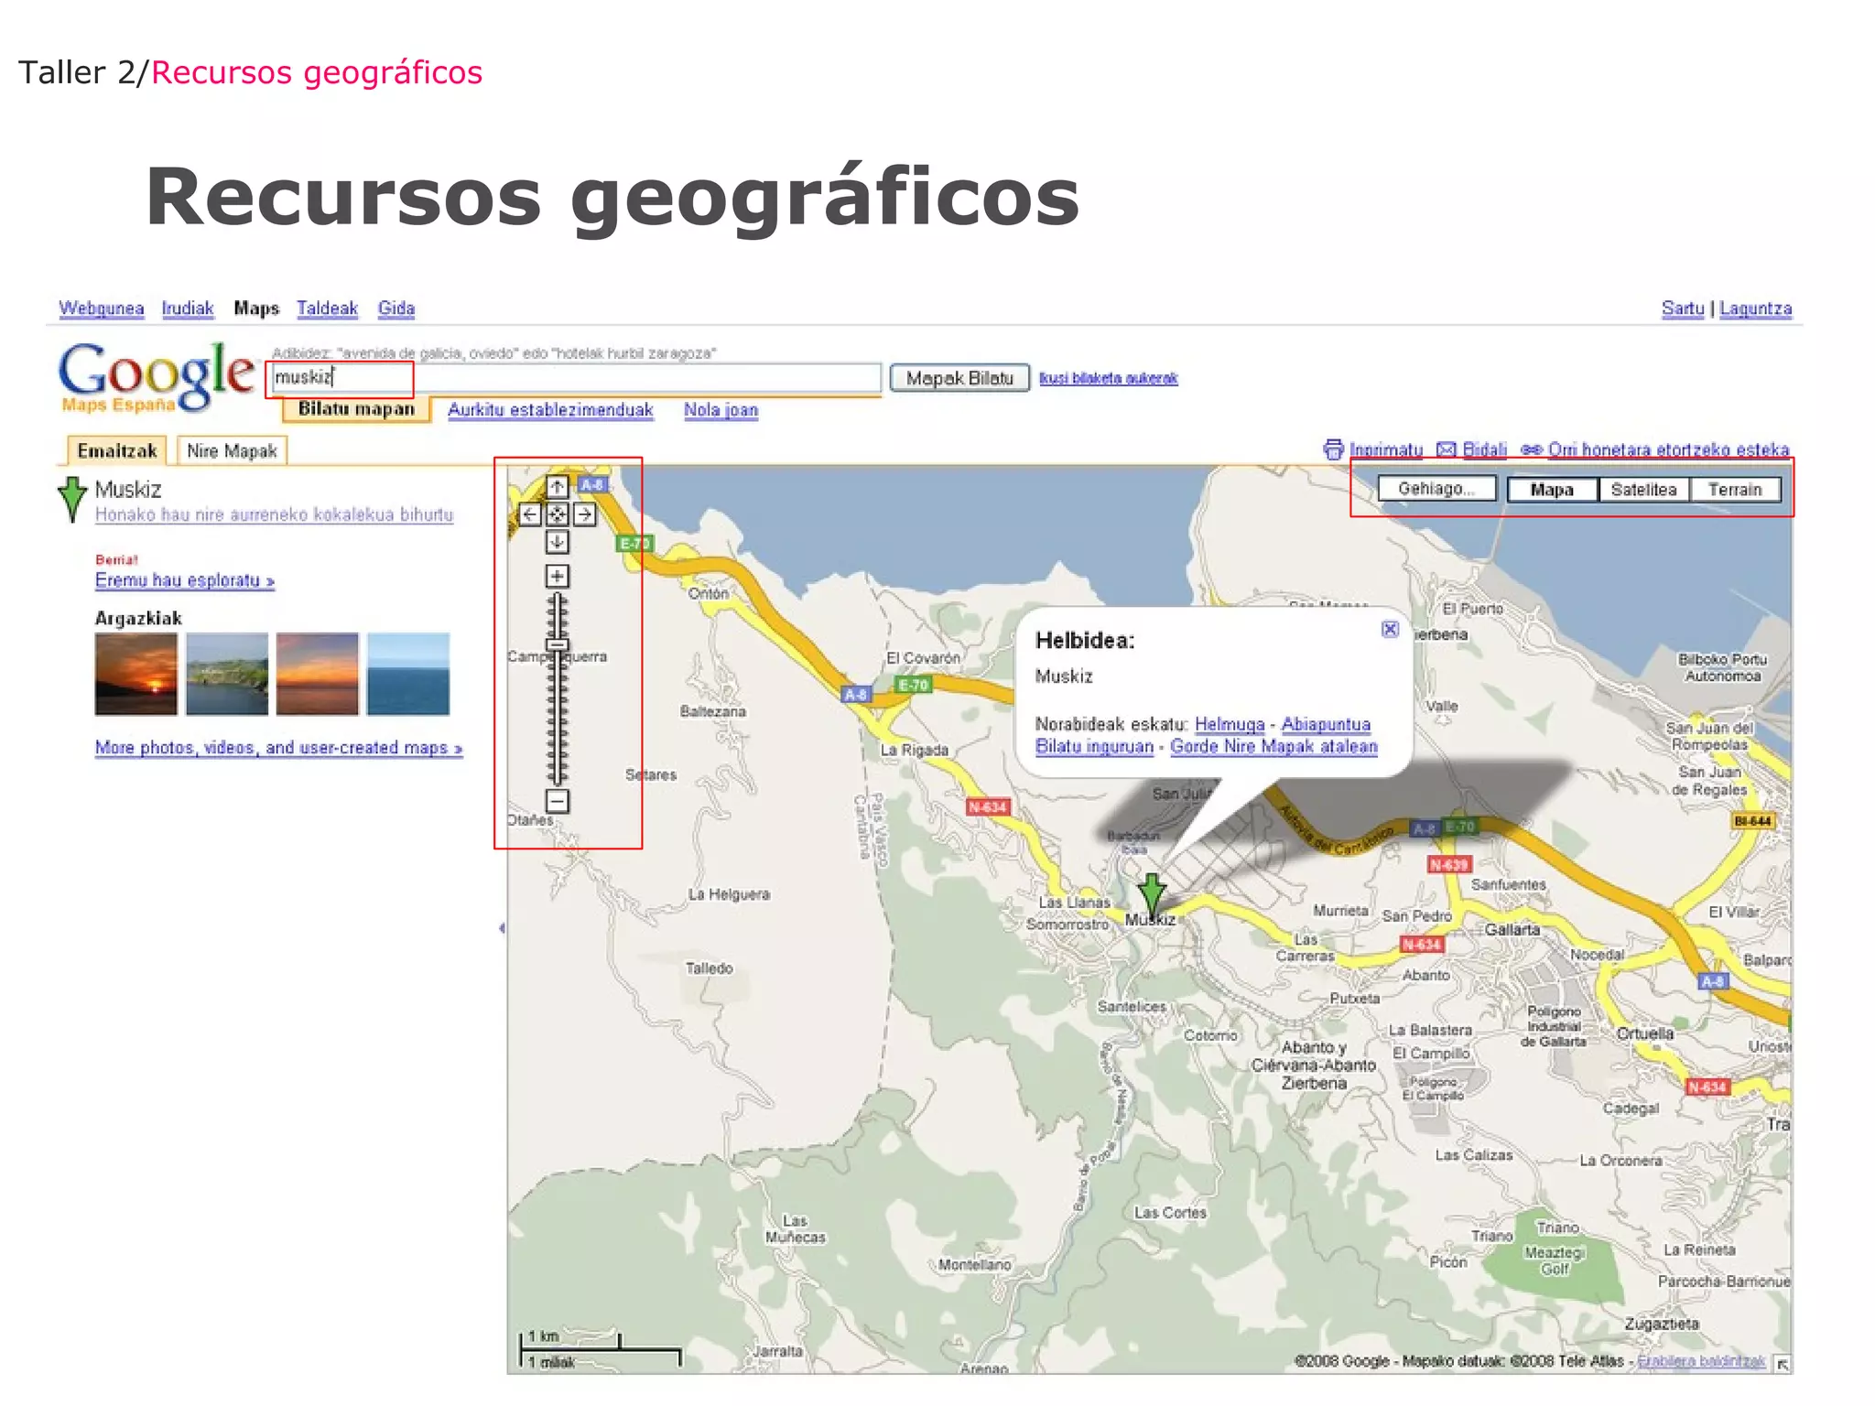The image size is (1875, 1406).
Task: Pan the map up with the arrow
Action: tap(557, 486)
